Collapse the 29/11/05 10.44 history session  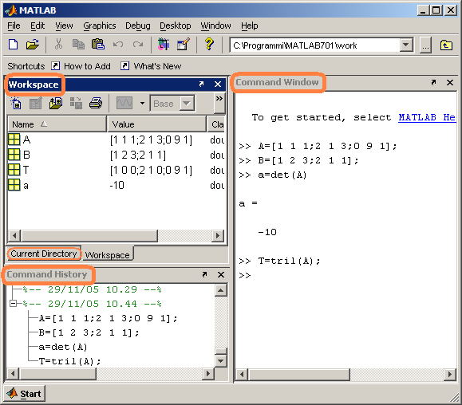(x=13, y=304)
